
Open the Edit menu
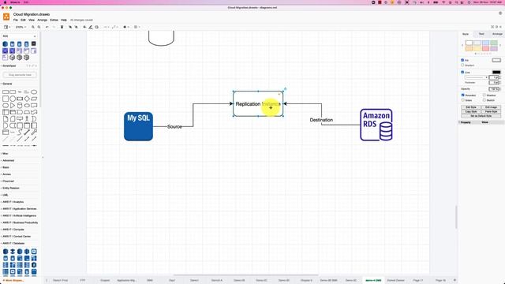point(23,20)
